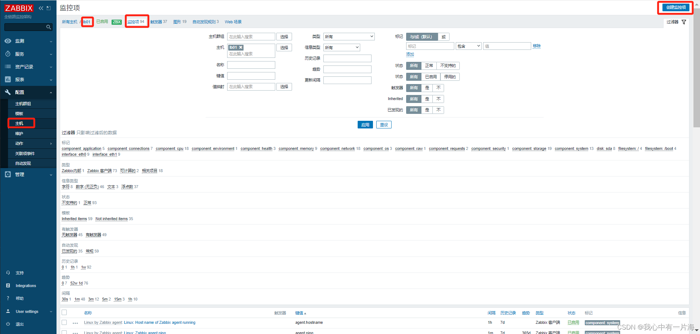Select 停用的 status filter option
This screenshot has height=334, width=700.
pos(450,77)
